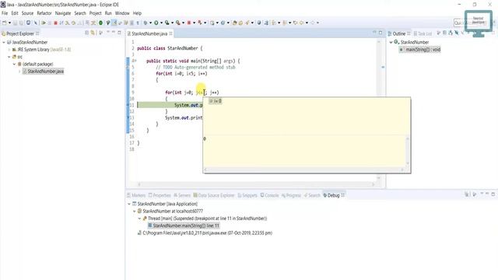Open the Navigate menu
Viewport: 498px width, 280px height.
(x=63, y=13)
